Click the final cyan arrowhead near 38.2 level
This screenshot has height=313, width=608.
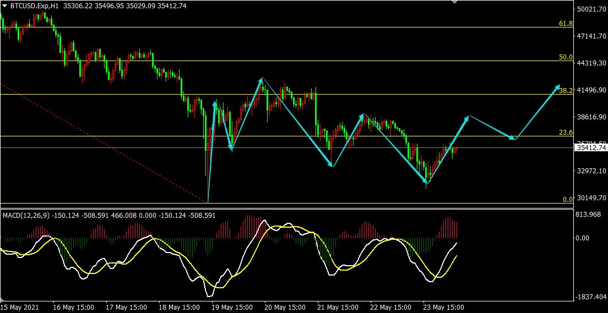pos(557,87)
